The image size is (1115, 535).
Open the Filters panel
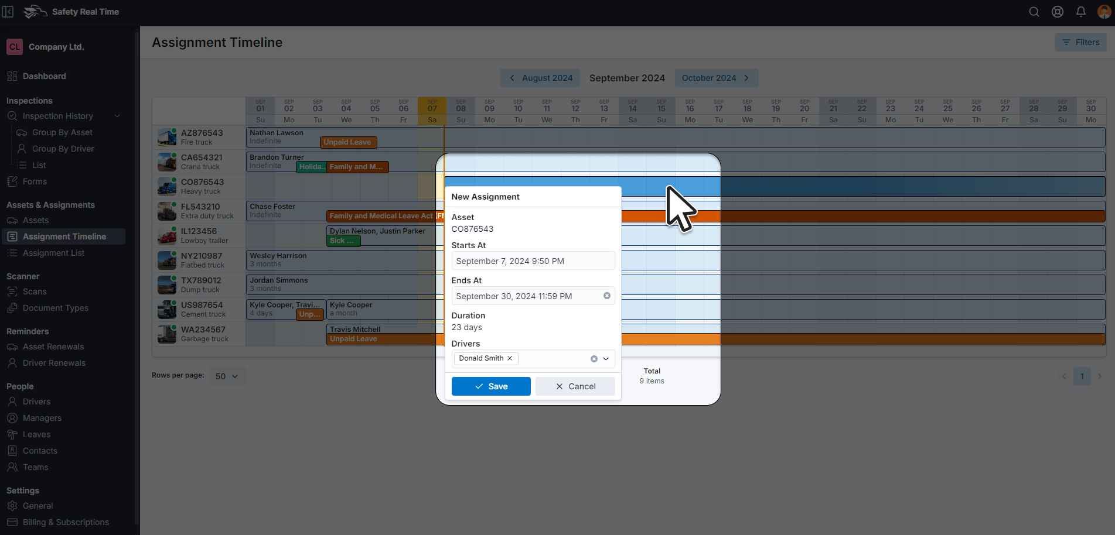[x=1080, y=42]
